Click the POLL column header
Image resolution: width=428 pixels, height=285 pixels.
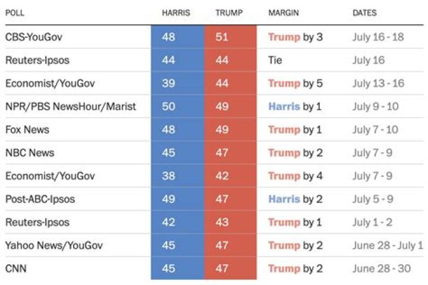click(x=15, y=13)
